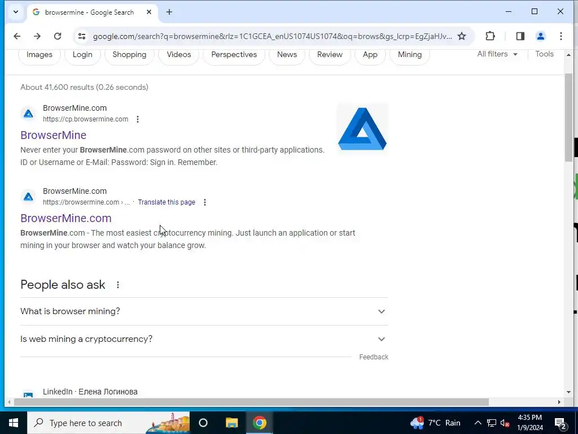The width and height of the screenshot is (578, 434).
Task: Open the BrowserMine.com result link
Action: pos(66,218)
